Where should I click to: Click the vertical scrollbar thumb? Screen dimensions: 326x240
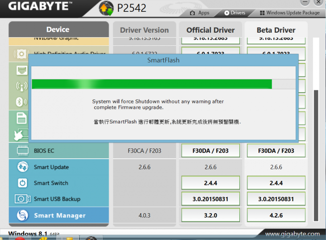pos(316,156)
